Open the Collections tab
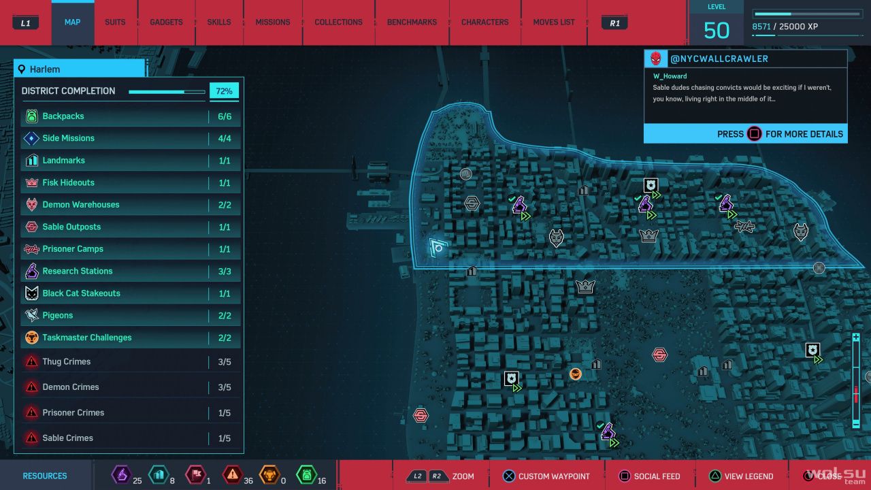This screenshot has width=871, height=490. tap(338, 22)
